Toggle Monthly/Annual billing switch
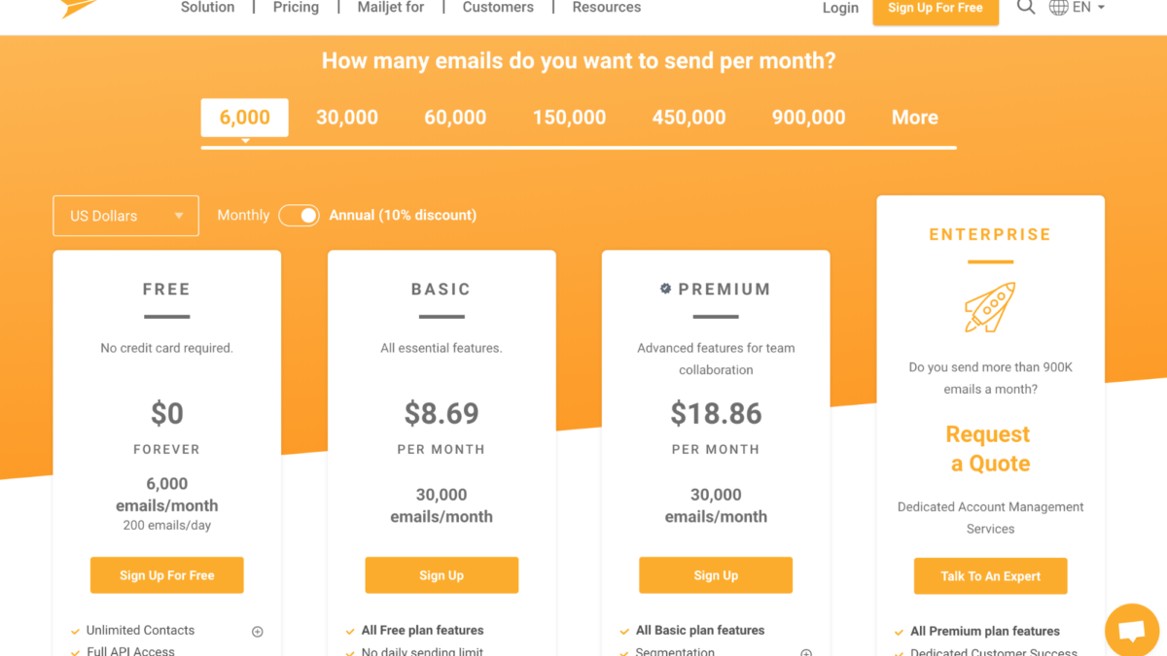The height and width of the screenshot is (656, 1167). (299, 216)
